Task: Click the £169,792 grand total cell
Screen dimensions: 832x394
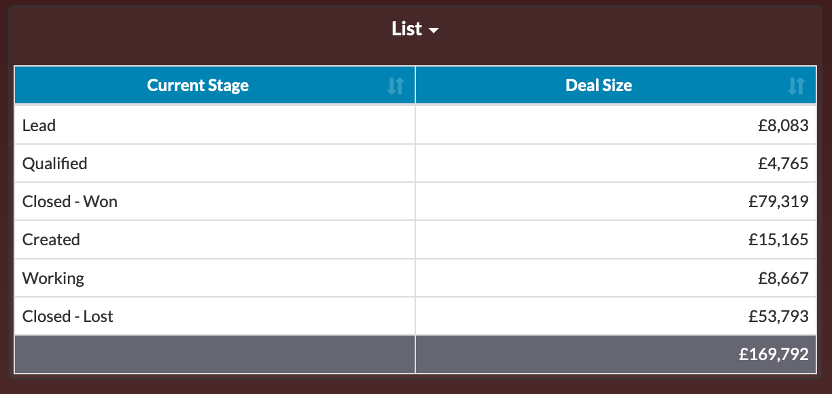Action: click(x=774, y=354)
